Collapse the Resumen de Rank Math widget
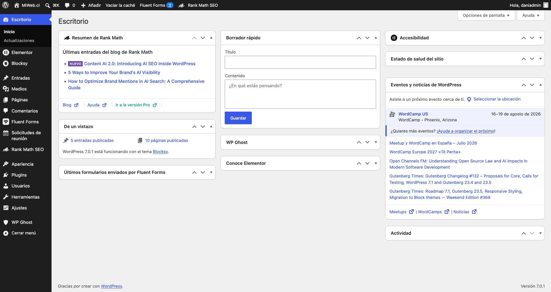The width and height of the screenshot is (551, 292). pos(211,38)
